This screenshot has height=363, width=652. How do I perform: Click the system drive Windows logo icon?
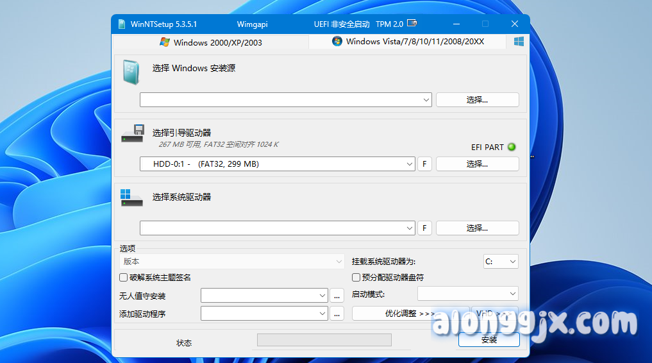tap(132, 198)
